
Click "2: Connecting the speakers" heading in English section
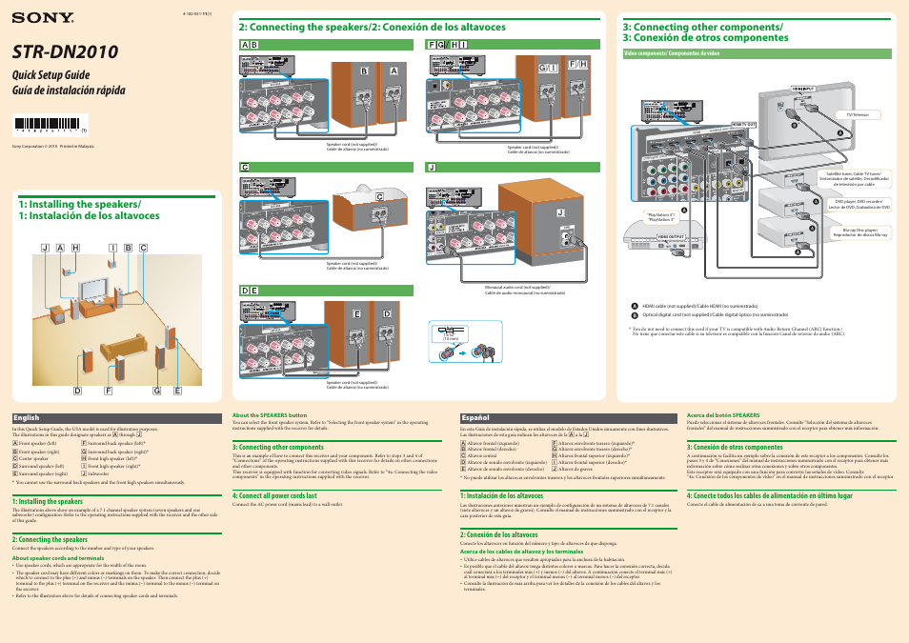pos(50,539)
